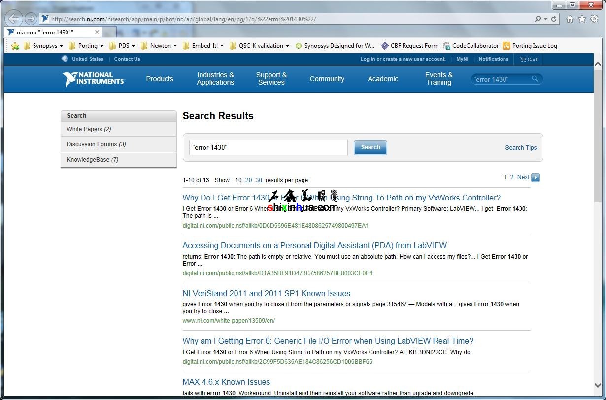Open the Favorites star icon
Image resolution: width=606 pixels, height=400 pixels.
point(582,19)
